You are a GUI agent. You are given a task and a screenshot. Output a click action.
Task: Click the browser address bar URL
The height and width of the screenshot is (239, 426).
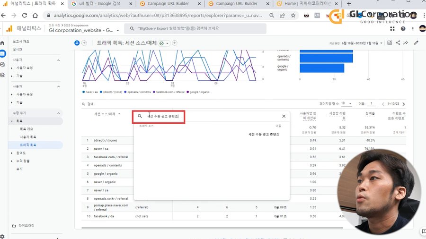[x=158, y=16]
